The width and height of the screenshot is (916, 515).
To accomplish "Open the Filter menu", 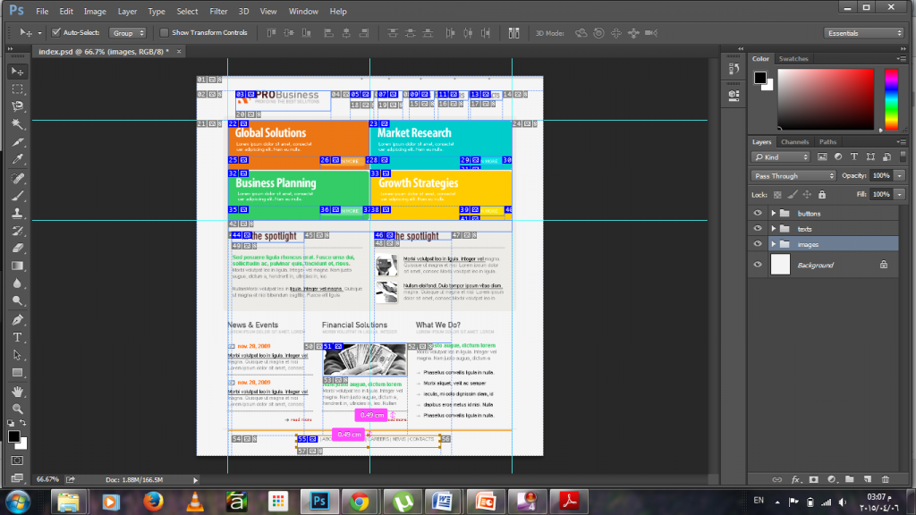I will (218, 11).
